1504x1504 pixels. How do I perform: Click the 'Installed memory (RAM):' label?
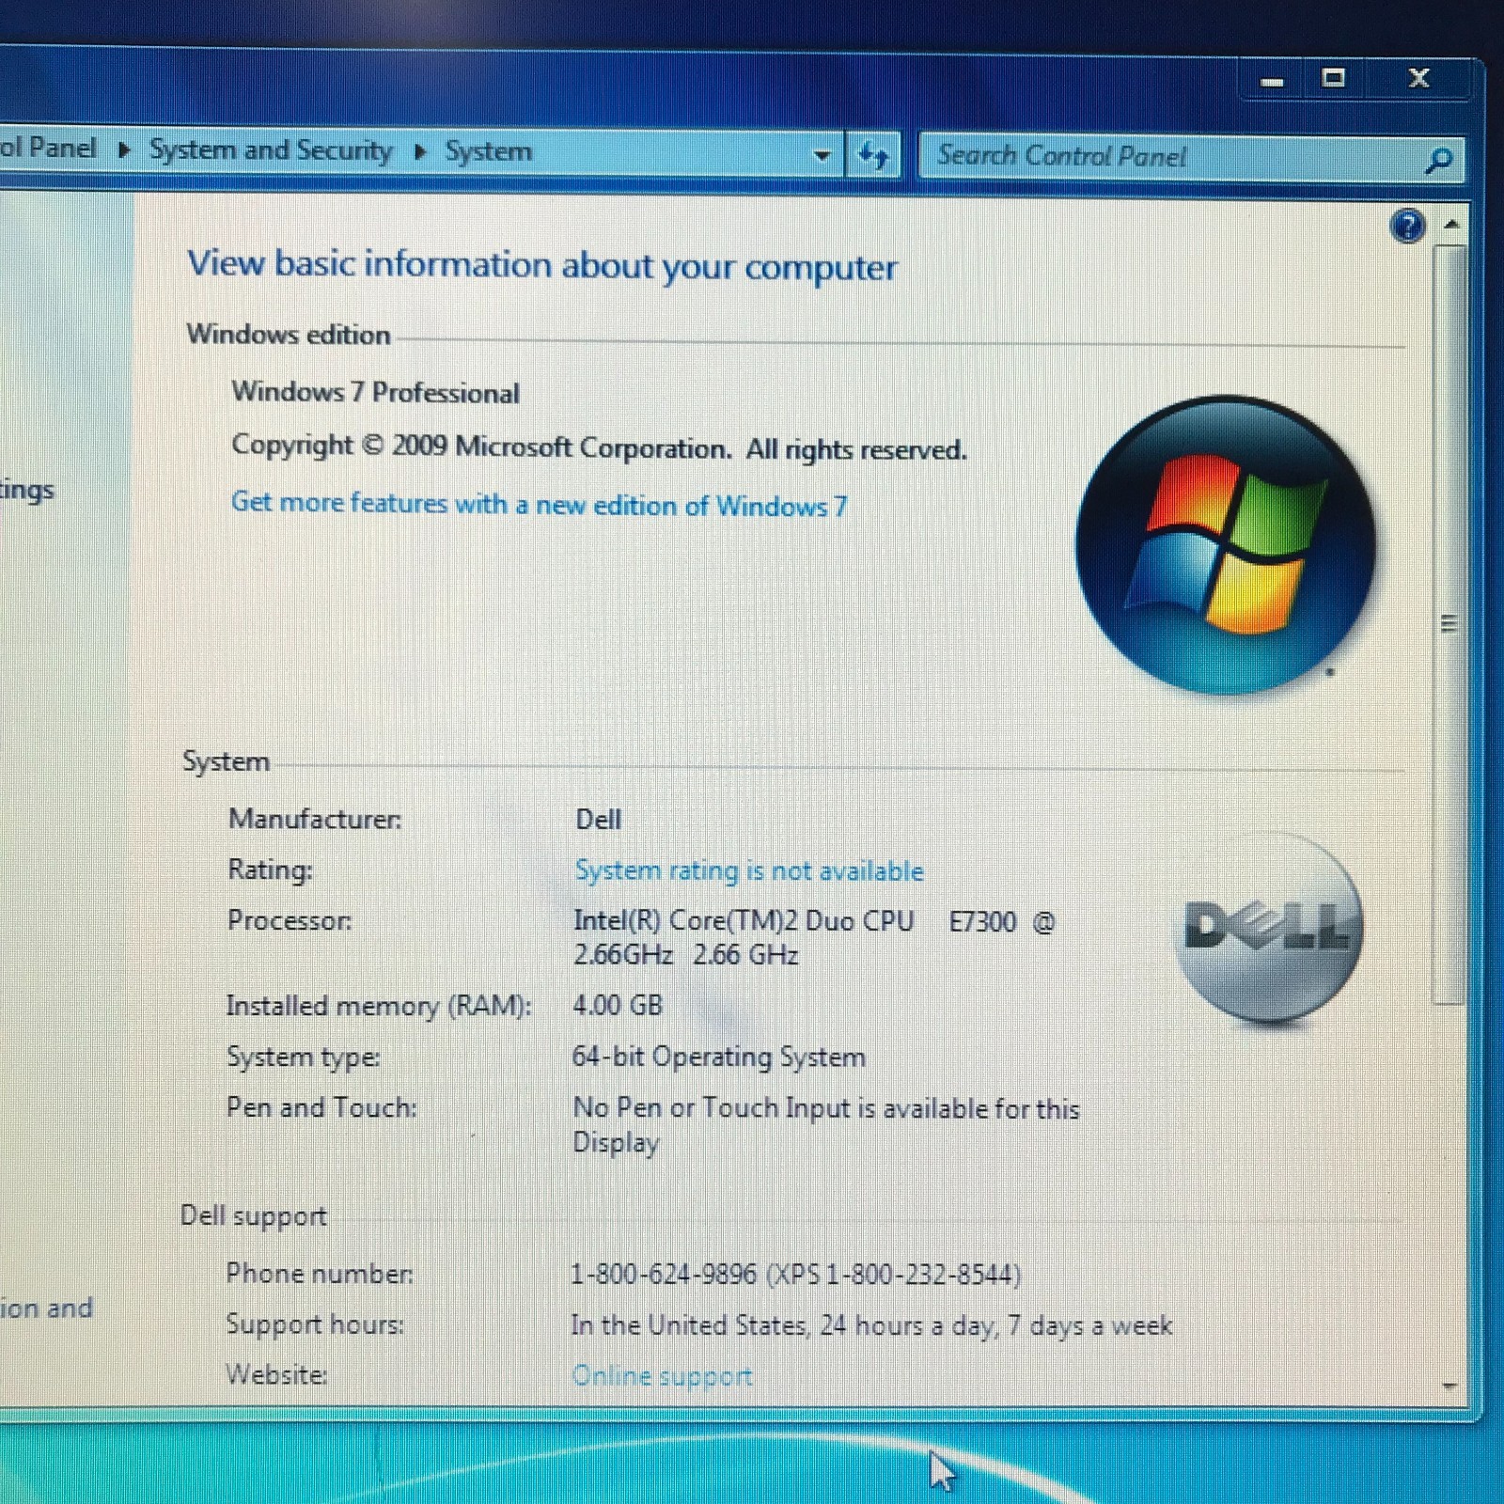point(379,1006)
